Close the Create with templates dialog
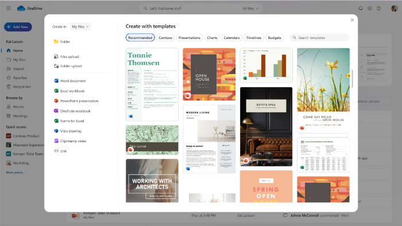This screenshot has height=226, width=402. 352,20
